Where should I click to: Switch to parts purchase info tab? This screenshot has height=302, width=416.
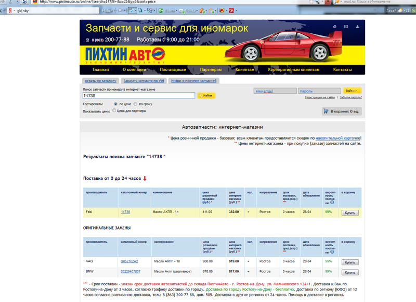point(193,81)
